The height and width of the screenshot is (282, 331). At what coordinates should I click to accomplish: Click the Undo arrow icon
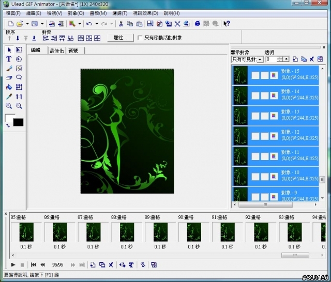pyautogui.click(x=89, y=24)
